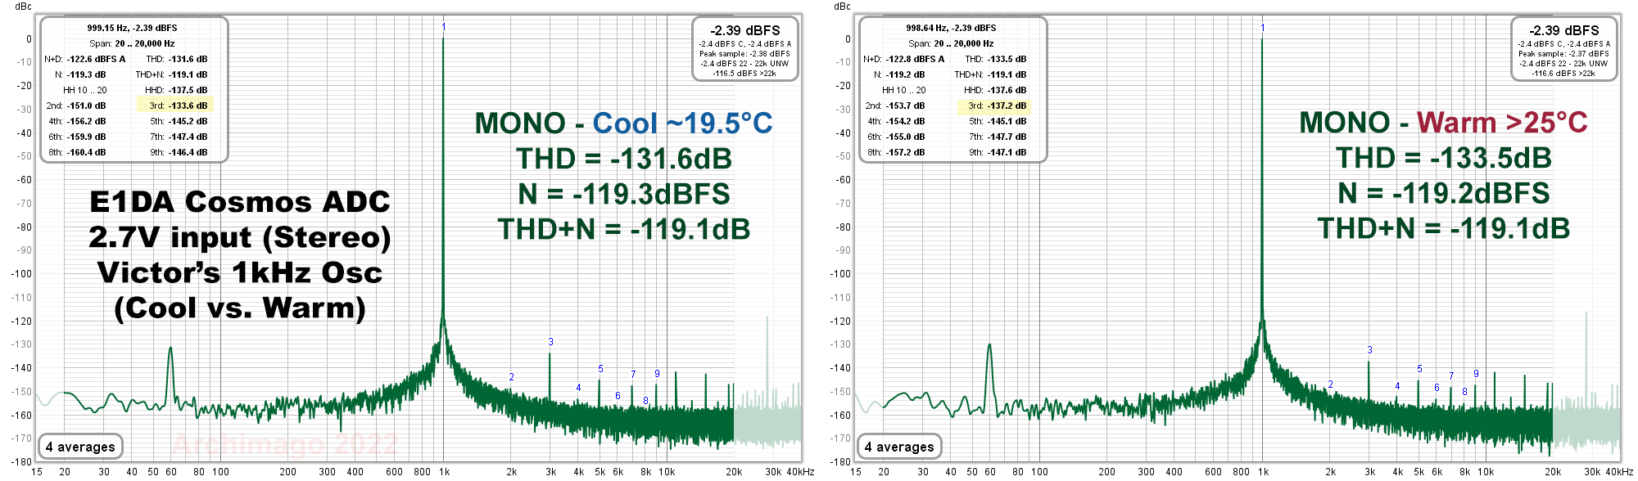Click the 'E1DA Cosmos ADC' title text
This screenshot has width=1638, height=481.
coord(240,202)
